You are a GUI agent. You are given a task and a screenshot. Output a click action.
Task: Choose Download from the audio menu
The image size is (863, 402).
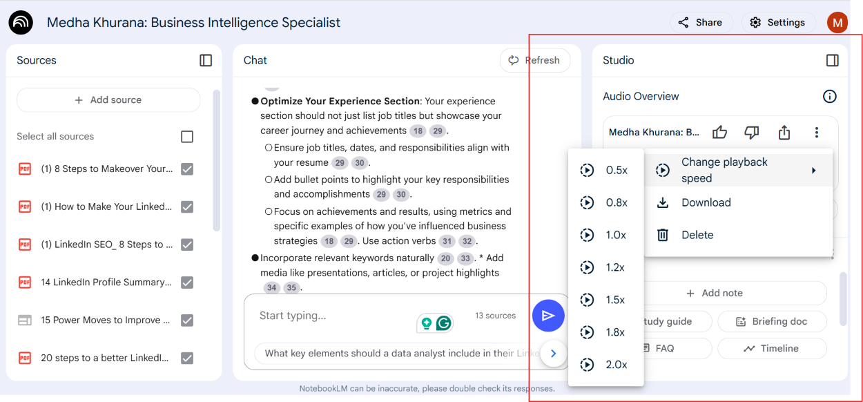pyautogui.click(x=738, y=202)
